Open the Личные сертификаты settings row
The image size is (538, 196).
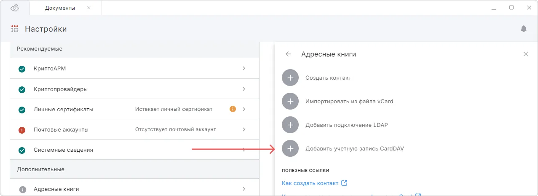[134, 109]
